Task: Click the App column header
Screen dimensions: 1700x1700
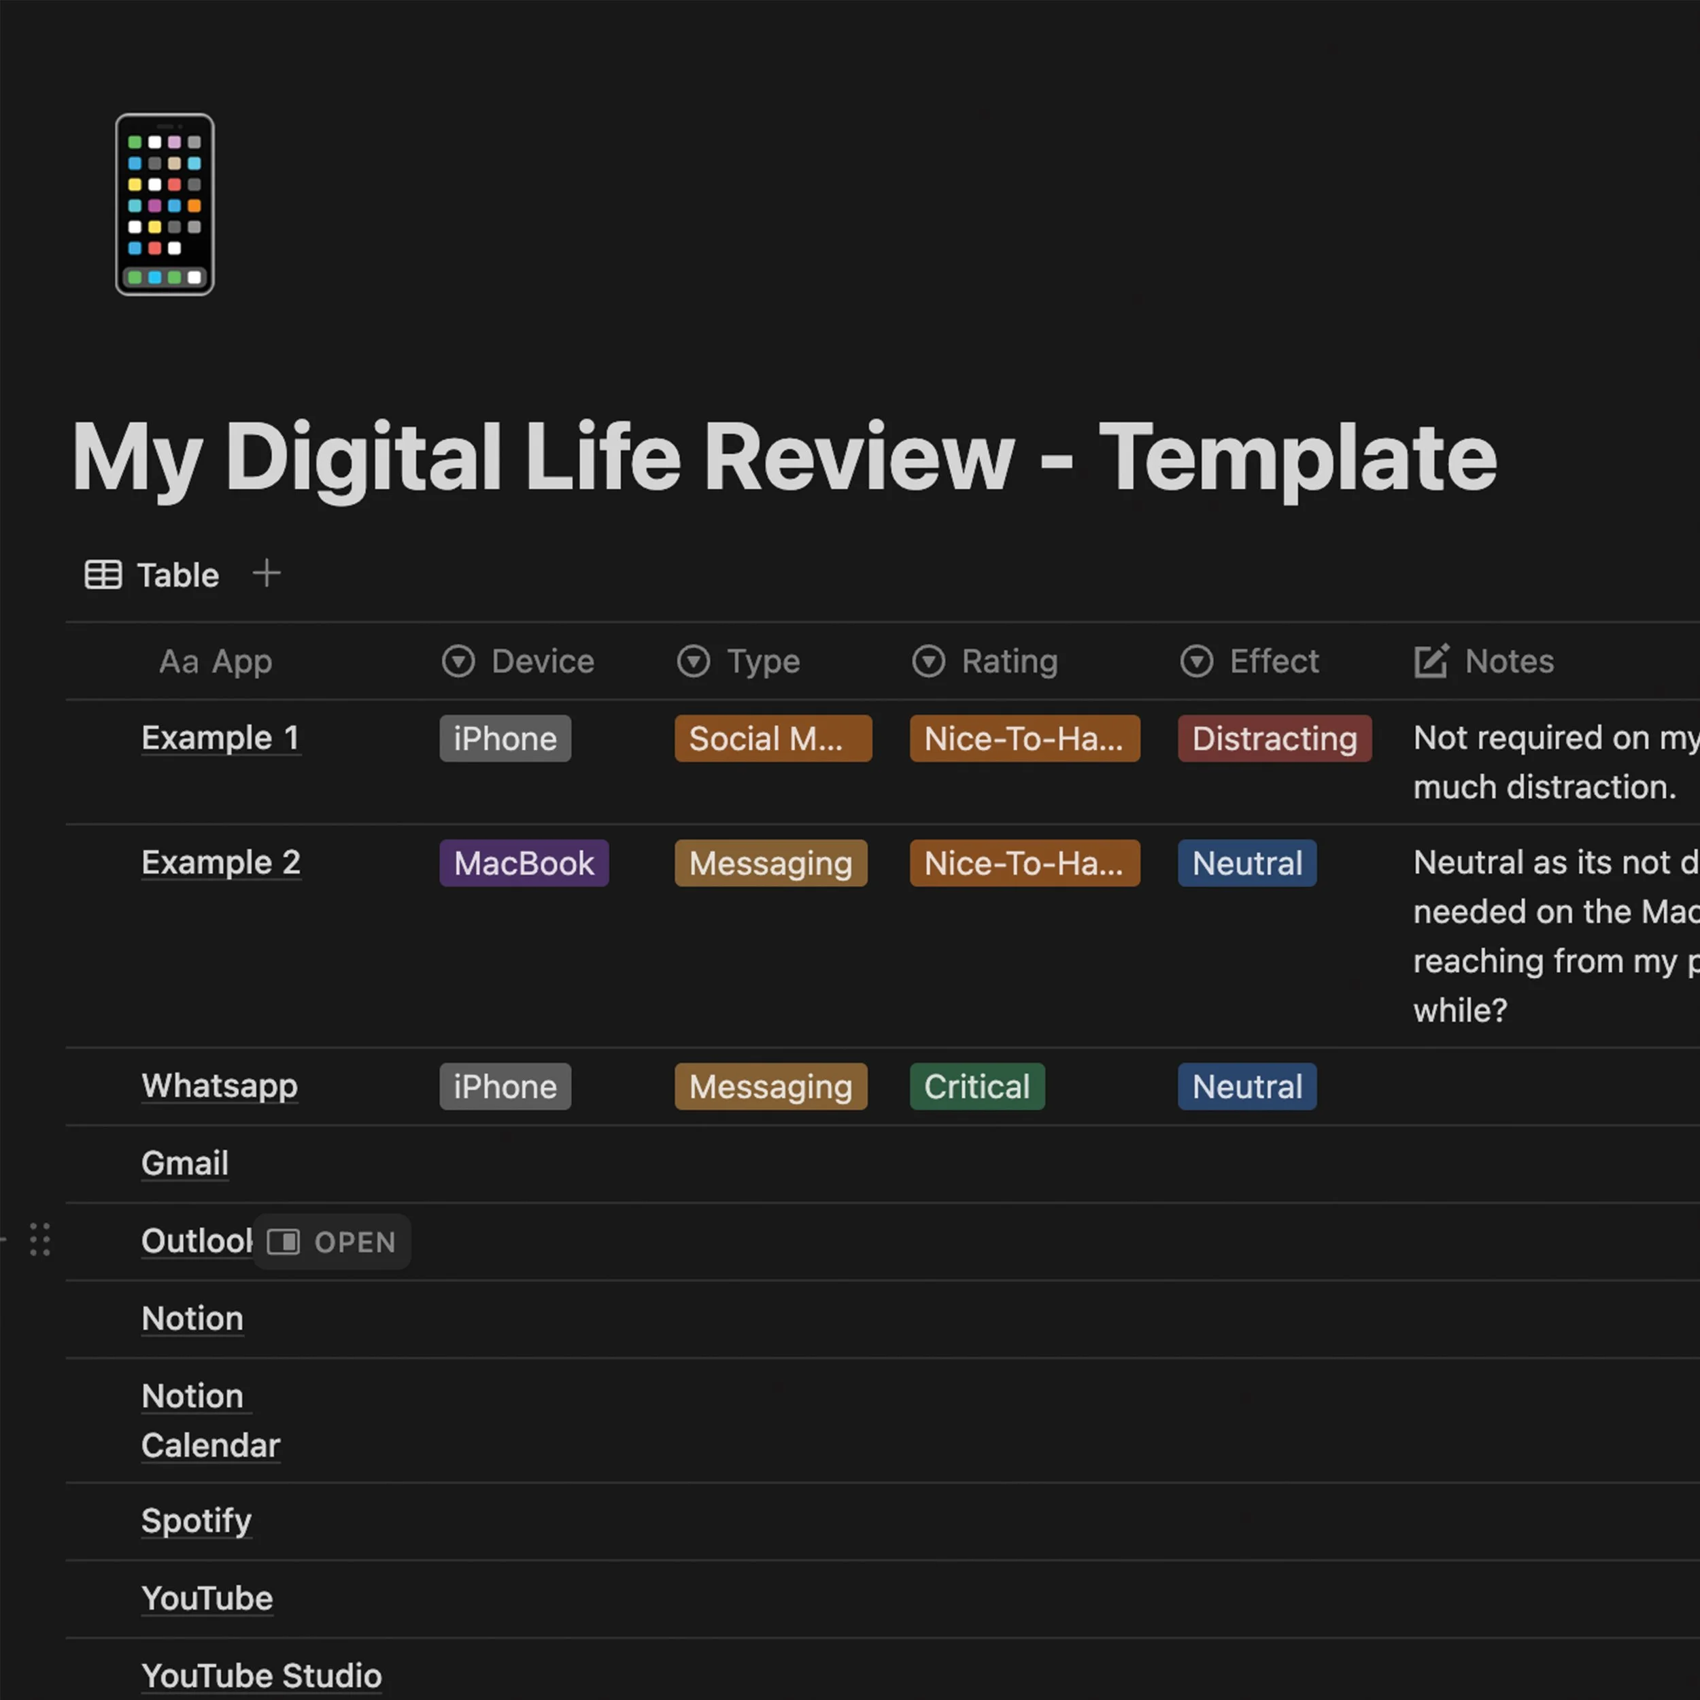Action: [x=216, y=661]
